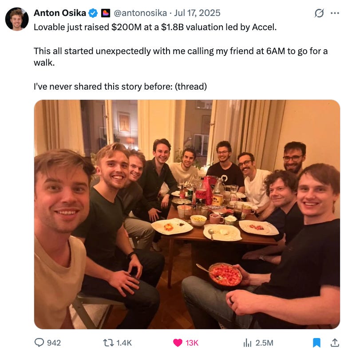The image size is (348, 354).
Task: Click the Jul 17, 2025 timestamp
Action: point(197,13)
